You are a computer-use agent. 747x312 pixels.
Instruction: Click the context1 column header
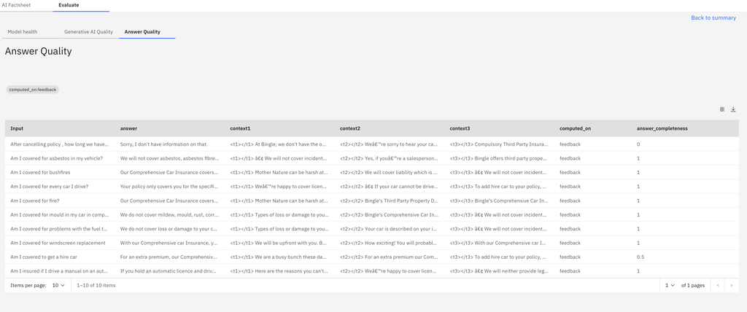(x=240, y=128)
